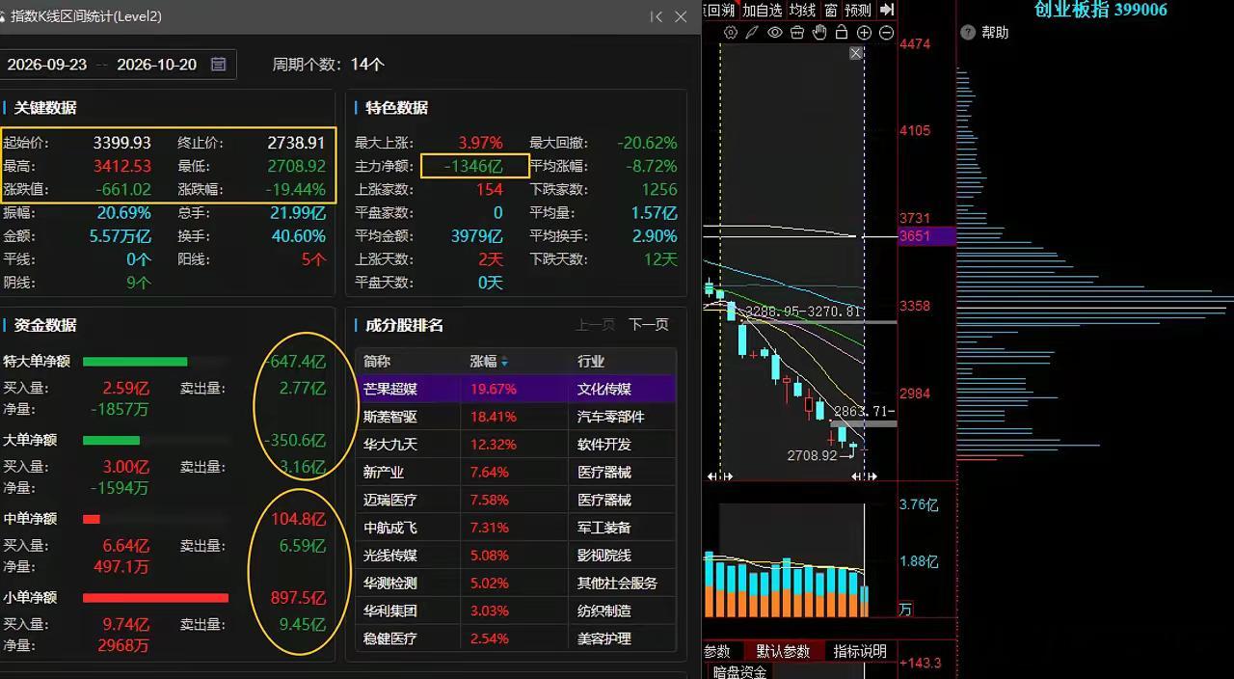Select the 暗盘资金 indicator label
1234x679 pixels.
(x=739, y=671)
